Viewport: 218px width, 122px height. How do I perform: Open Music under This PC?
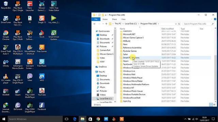tap(102, 87)
